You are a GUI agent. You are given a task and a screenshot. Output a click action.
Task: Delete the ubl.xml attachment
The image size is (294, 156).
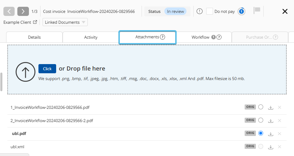point(279,147)
